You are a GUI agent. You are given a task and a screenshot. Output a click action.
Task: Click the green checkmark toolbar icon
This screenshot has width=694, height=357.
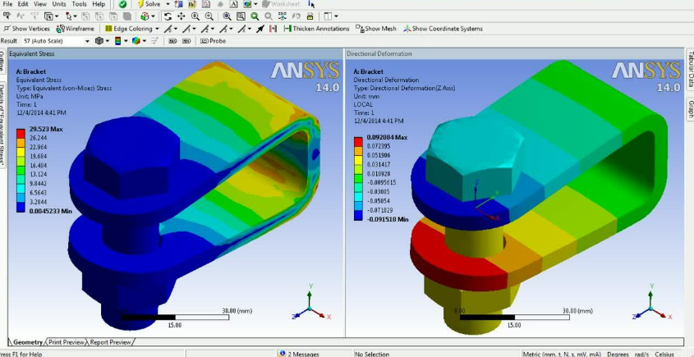122,4
